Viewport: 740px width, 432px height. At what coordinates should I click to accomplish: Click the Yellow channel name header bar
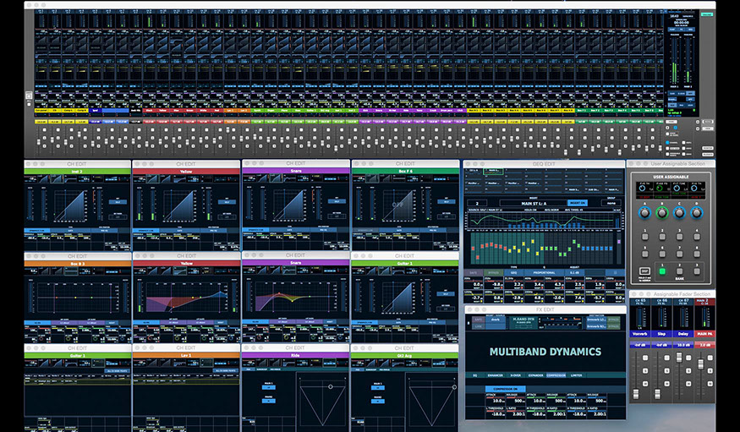pos(185,171)
